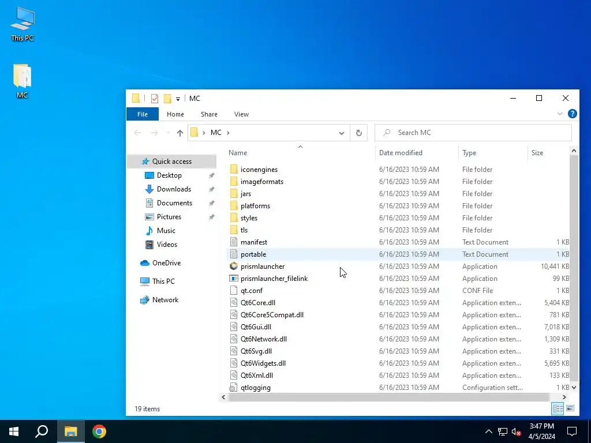Screen dimensions: 591x443
Task: Select This PC in the navigation pane
Action: pyautogui.click(x=163, y=281)
